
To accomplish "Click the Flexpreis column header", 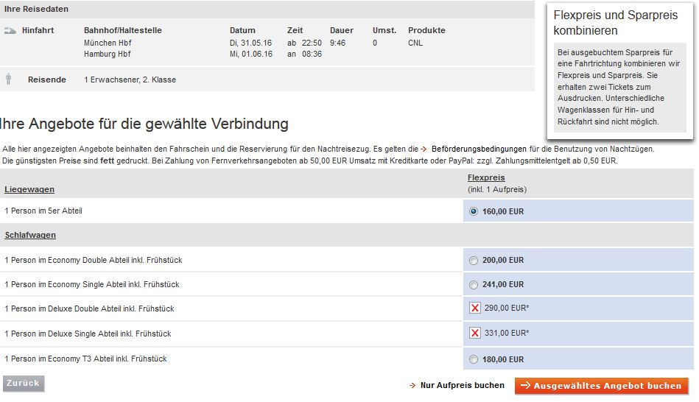I will click(486, 178).
